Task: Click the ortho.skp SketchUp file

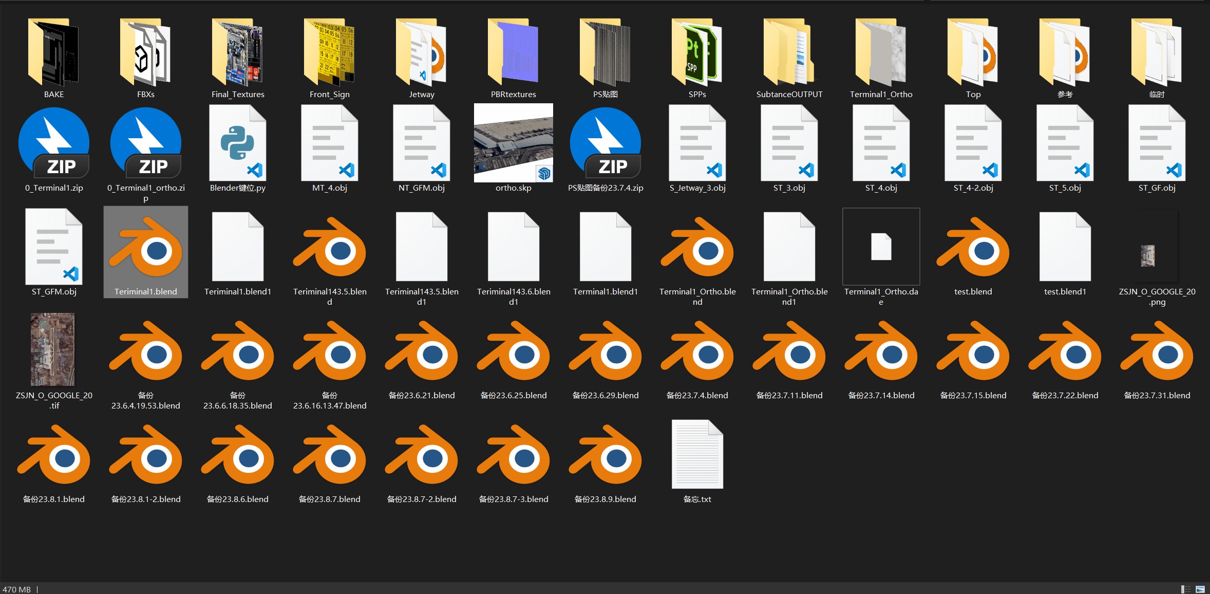Action: [513, 143]
